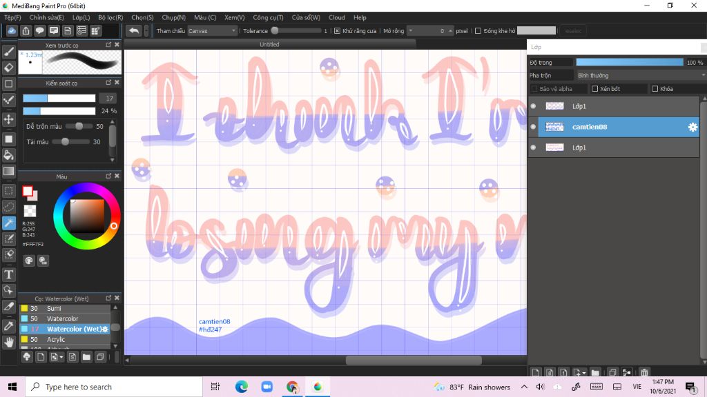Image resolution: width=707 pixels, height=397 pixels.
Task: Close the Màu color panel
Action: pos(117,176)
